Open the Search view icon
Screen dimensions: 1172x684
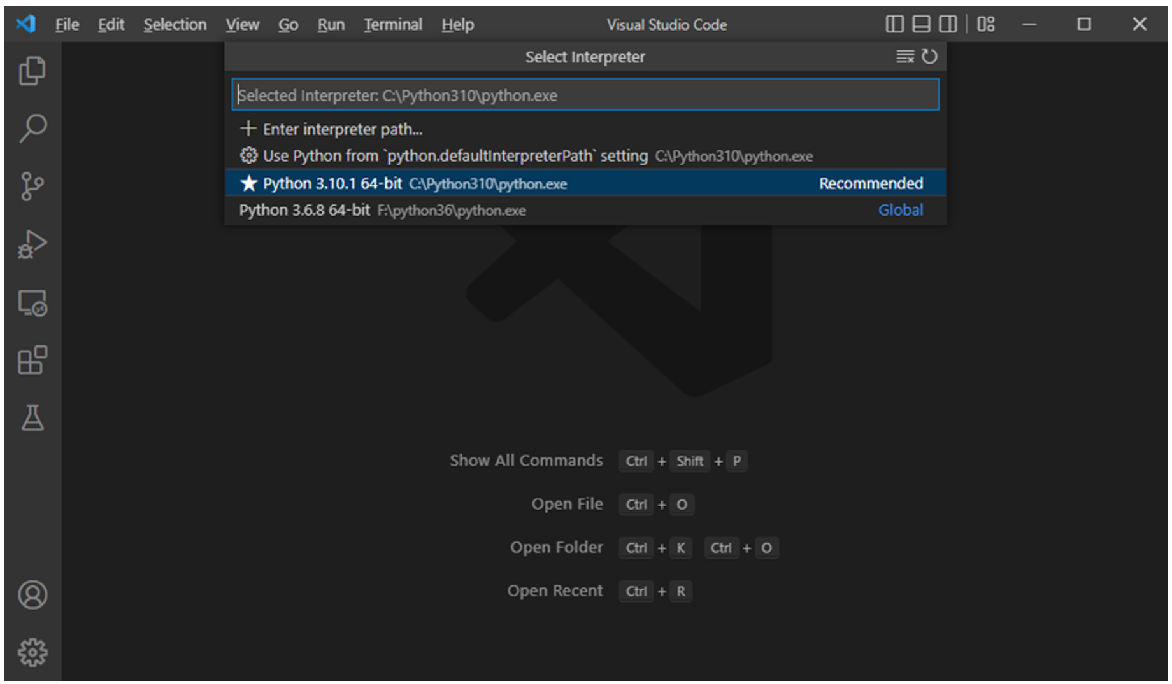pos(32,129)
